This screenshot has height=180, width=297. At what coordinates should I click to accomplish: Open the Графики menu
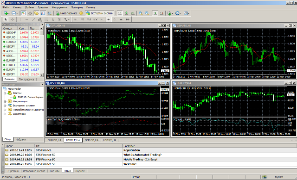pyautogui.click(x=43, y=7)
